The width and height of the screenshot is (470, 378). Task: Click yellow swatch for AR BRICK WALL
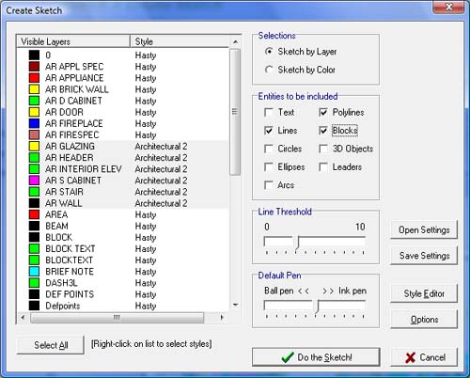pyautogui.click(x=34, y=89)
